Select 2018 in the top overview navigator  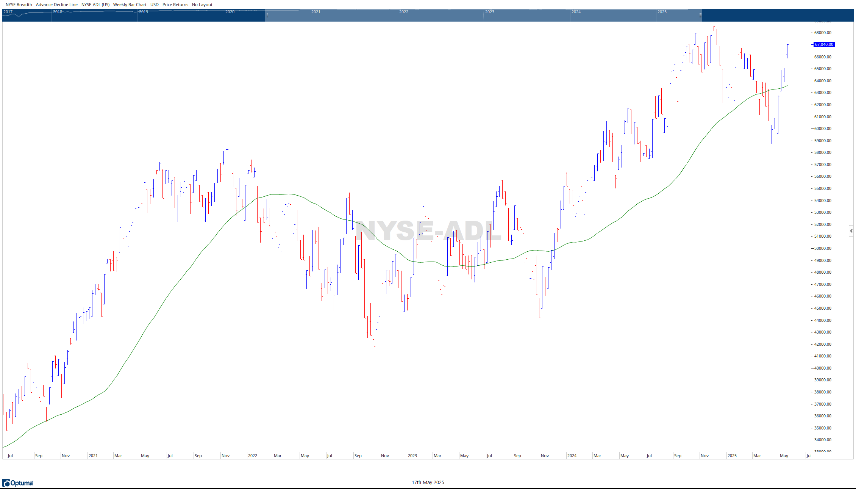[58, 12]
